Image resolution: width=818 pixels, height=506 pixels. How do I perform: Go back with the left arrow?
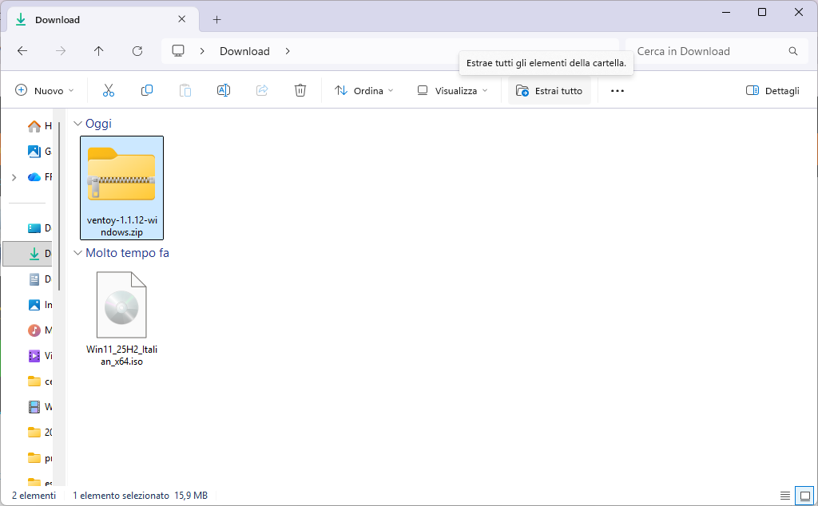point(22,51)
